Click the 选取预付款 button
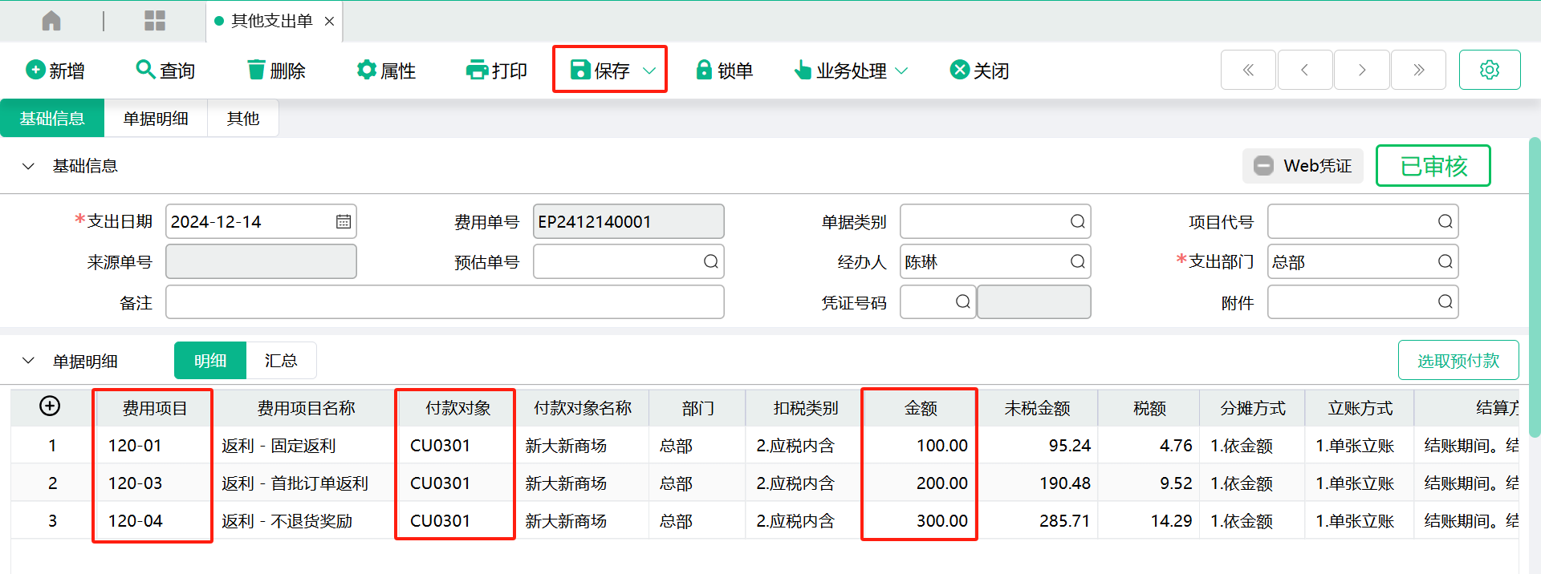The width and height of the screenshot is (1541, 574). click(1458, 361)
